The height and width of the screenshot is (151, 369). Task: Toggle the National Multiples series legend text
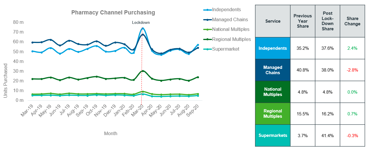coord(231,29)
